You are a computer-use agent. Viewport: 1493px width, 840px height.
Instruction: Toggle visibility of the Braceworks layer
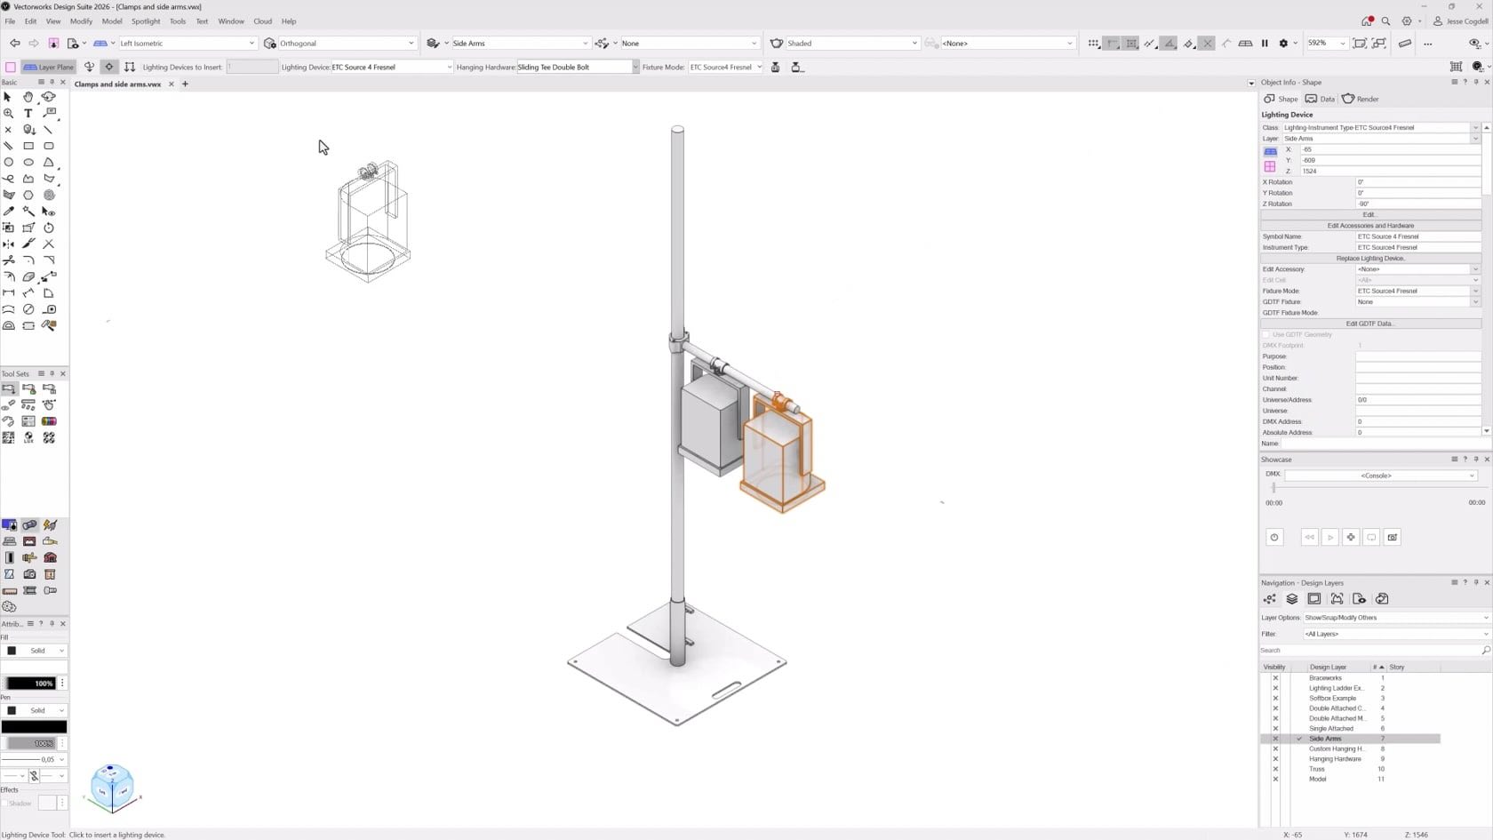[x=1275, y=678]
